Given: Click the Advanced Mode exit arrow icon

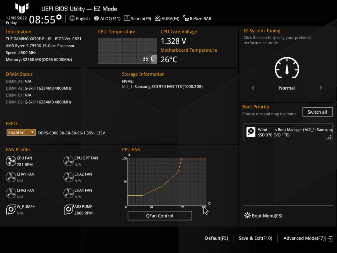Looking at the screenshot, I should click(329, 239).
